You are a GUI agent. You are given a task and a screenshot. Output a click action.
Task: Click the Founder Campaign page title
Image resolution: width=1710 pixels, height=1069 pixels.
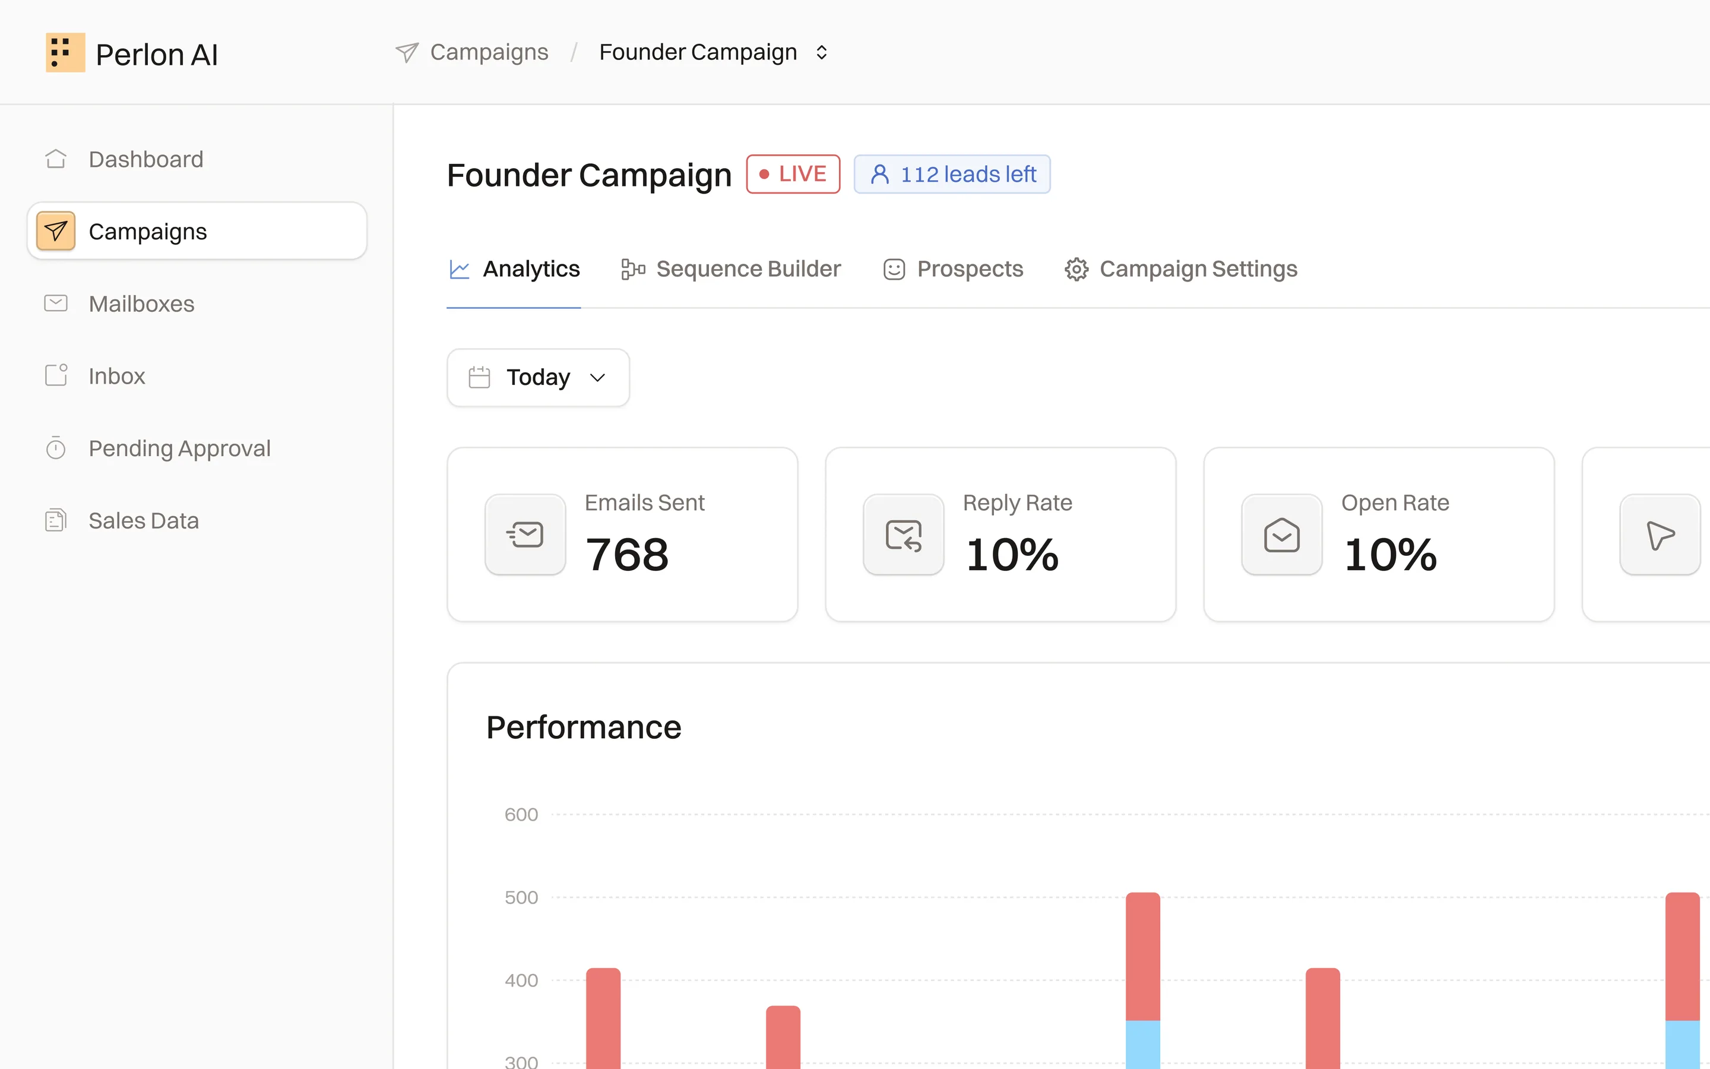pyautogui.click(x=590, y=175)
